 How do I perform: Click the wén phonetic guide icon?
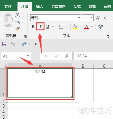pyautogui.click(x=100, y=27)
